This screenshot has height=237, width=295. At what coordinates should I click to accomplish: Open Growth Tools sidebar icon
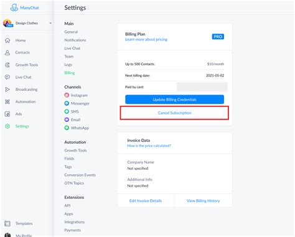(x=7, y=65)
